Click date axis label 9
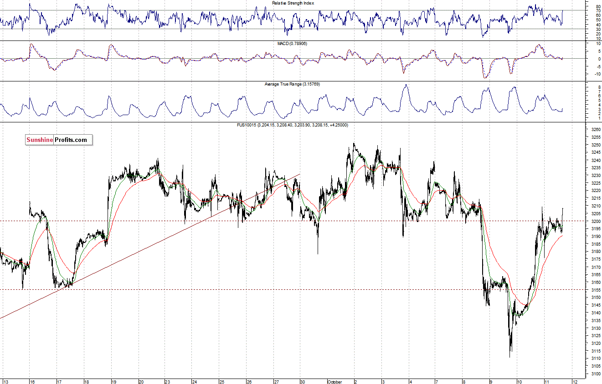 tap(491, 382)
